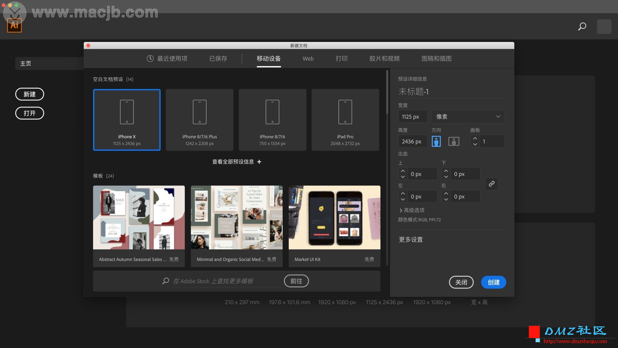Decrease left bleed 左 value
The width and height of the screenshot is (618, 348).
[403, 199]
